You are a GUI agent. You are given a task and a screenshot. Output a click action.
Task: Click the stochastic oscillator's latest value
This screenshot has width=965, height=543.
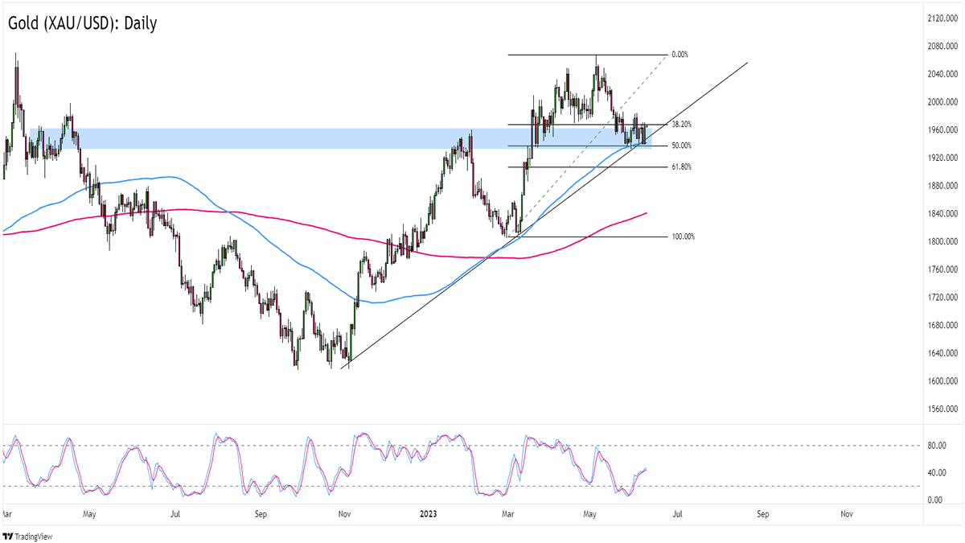647,469
